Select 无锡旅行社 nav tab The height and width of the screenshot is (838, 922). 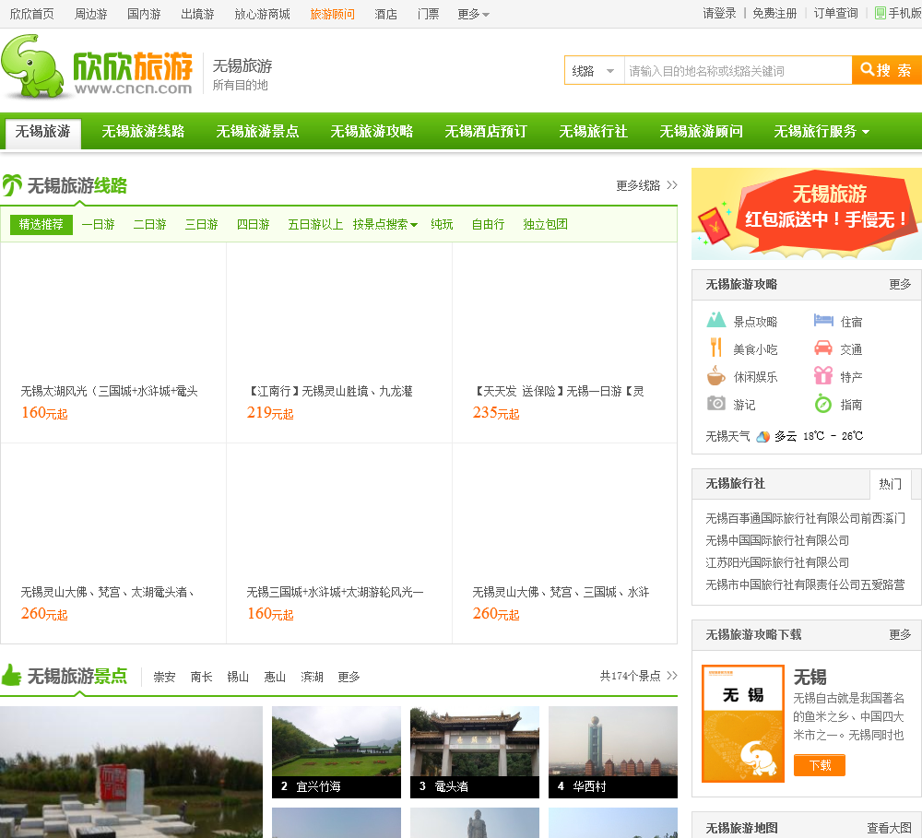pos(593,131)
